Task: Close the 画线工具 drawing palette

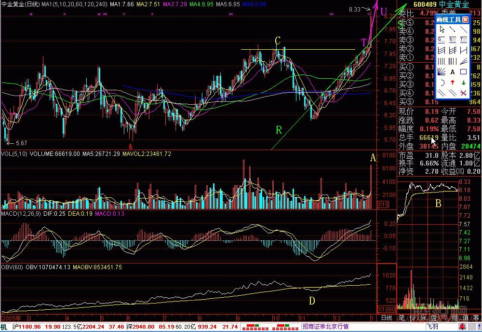Action: click(465, 20)
